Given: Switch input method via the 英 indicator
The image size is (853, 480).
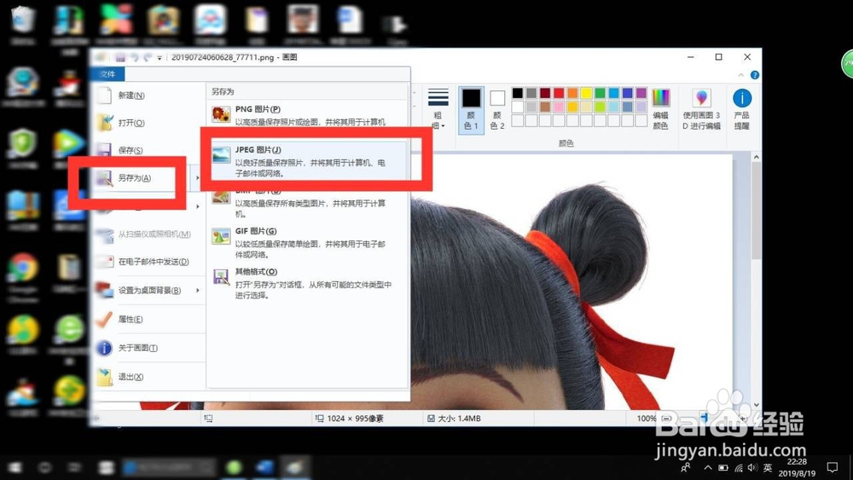Looking at the screenshot, I should click(768, 467).
